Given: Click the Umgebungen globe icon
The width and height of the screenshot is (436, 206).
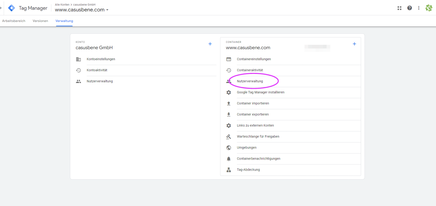Looking at the screenshot, I should click(x=229, y=148).
